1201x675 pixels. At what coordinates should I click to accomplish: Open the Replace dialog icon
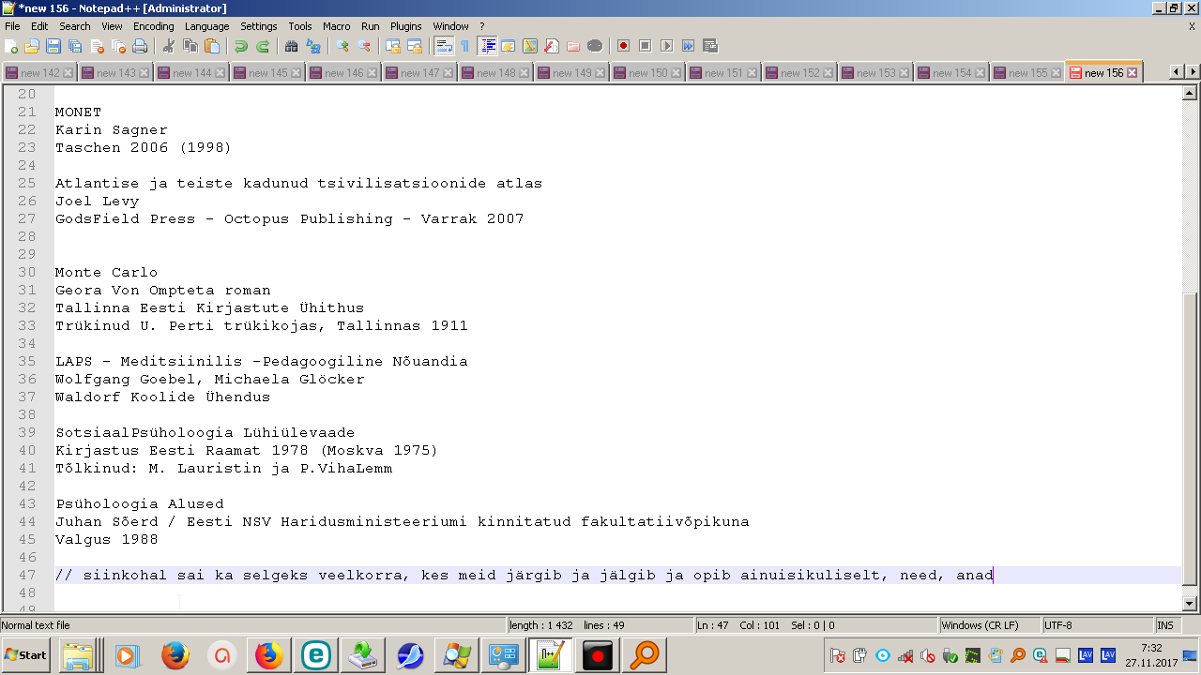[313, 46]
